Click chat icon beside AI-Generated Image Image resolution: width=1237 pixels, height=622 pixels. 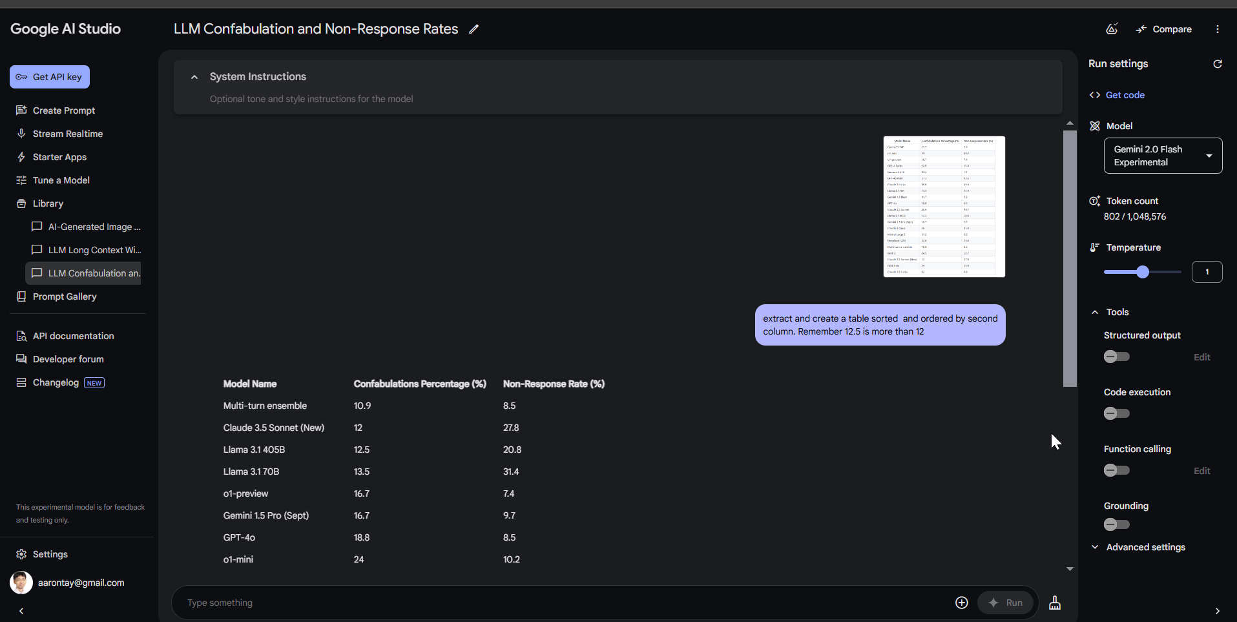37,227
